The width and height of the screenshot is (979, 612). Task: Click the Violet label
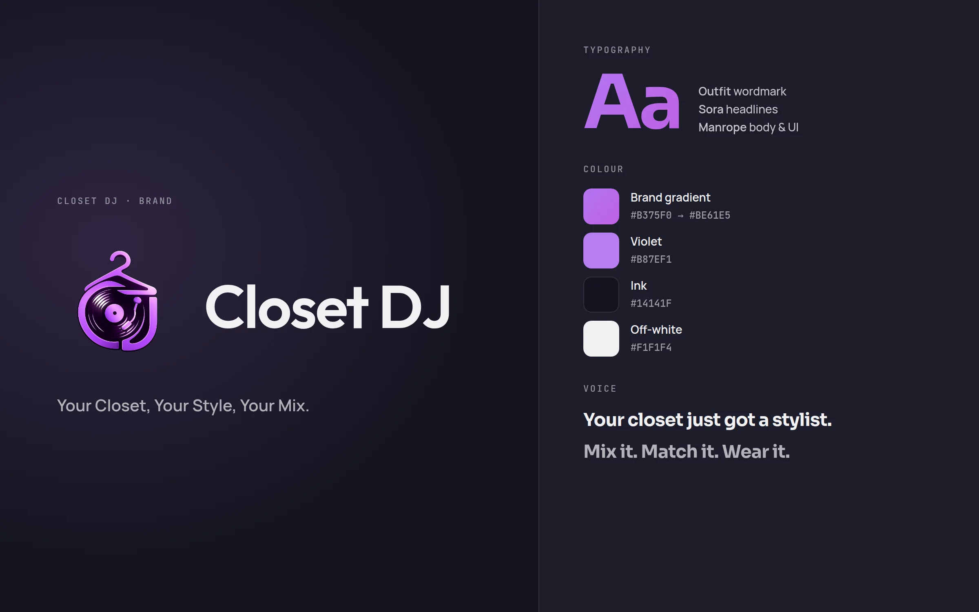coord(646,242)
